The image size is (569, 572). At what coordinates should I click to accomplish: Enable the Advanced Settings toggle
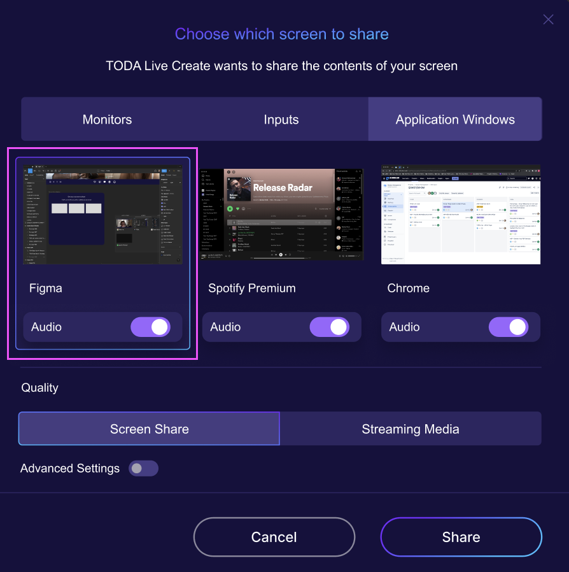point(143,468)
